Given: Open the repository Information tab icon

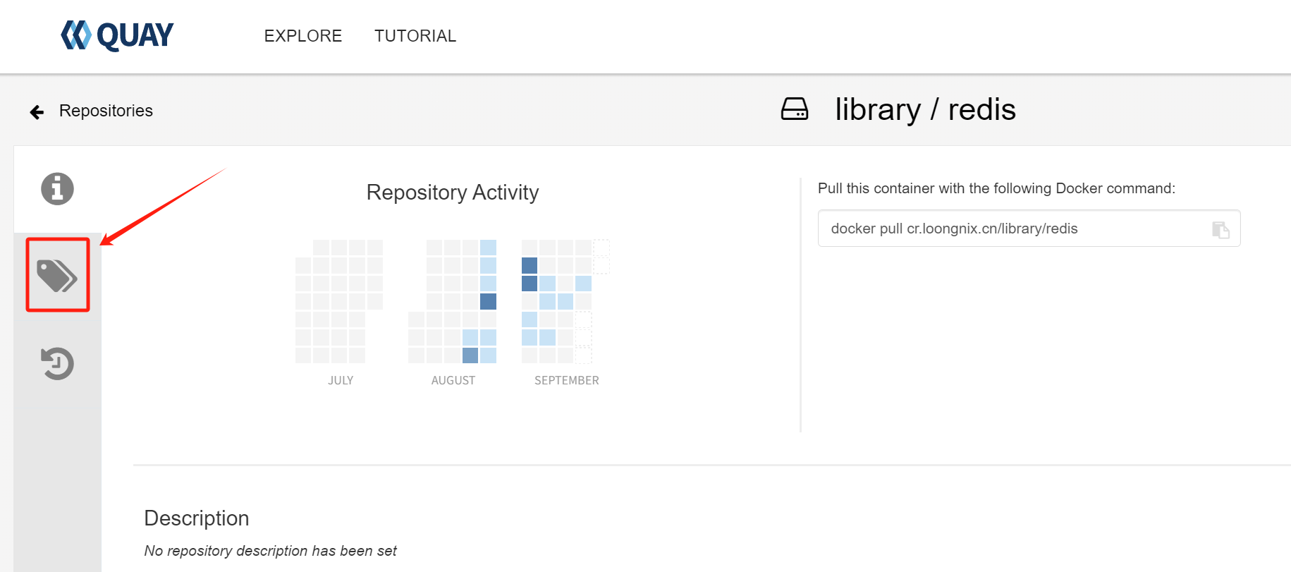Looking at the screenshot, I should click(x=57, y=189).
